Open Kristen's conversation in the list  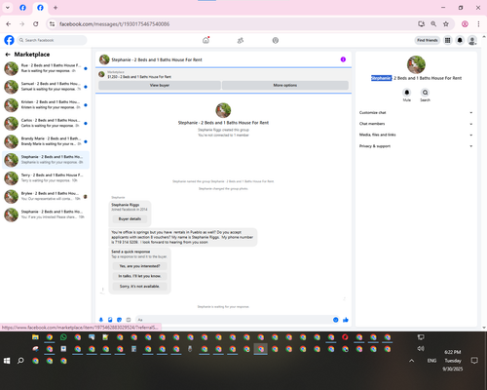pos(46,105)
